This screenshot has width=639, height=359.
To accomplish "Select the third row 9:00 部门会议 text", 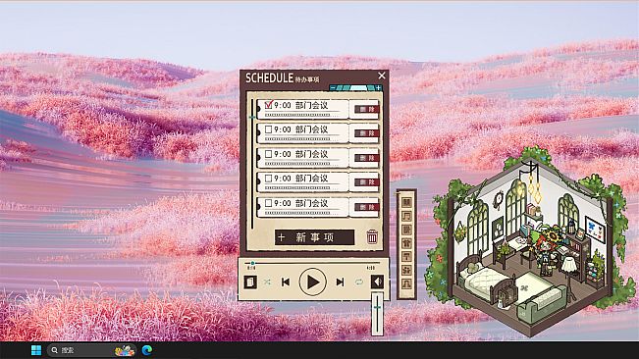I will click(300, 154).
